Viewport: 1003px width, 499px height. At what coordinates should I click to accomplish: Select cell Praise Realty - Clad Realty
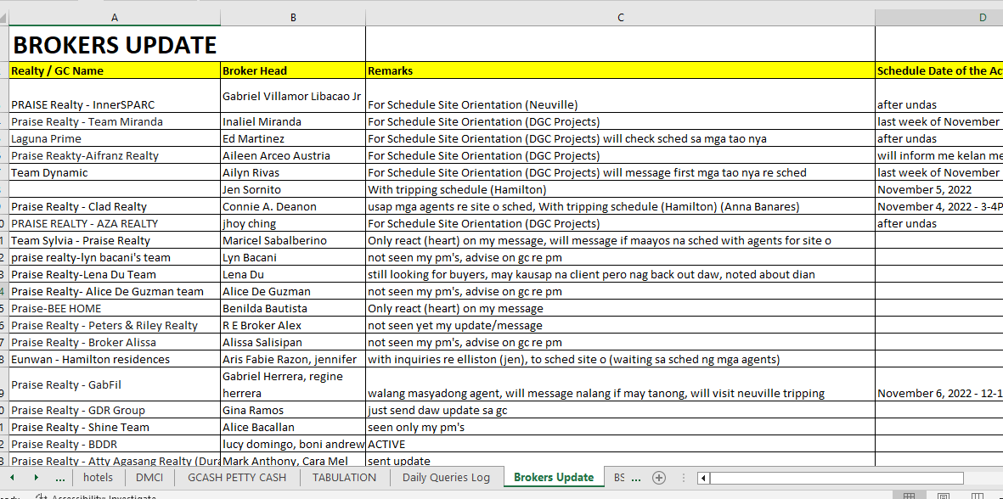pos(115,206)
